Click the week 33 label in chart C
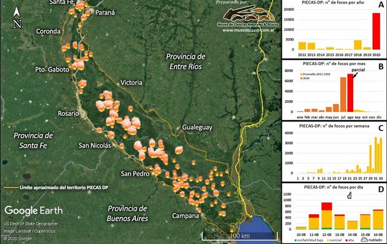Viewport: 387px width, 244px height. click(x=380, y=178)
